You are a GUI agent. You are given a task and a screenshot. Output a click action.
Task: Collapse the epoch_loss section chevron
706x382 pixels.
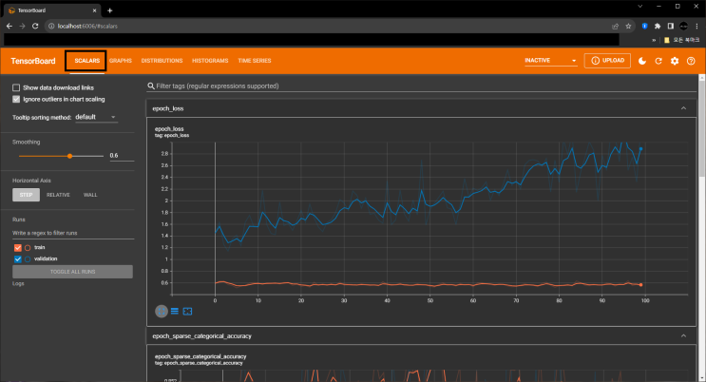click(683, 108)
